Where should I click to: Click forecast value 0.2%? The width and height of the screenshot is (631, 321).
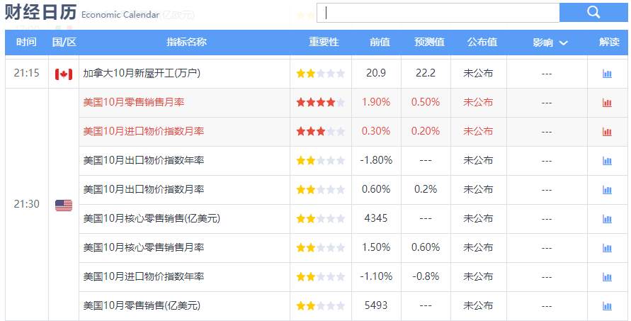[x=426, y=189]
